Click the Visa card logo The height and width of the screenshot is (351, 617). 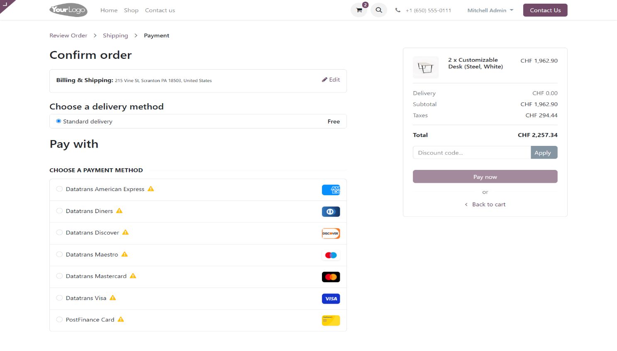pyautogui.click(x=331, y=299)
